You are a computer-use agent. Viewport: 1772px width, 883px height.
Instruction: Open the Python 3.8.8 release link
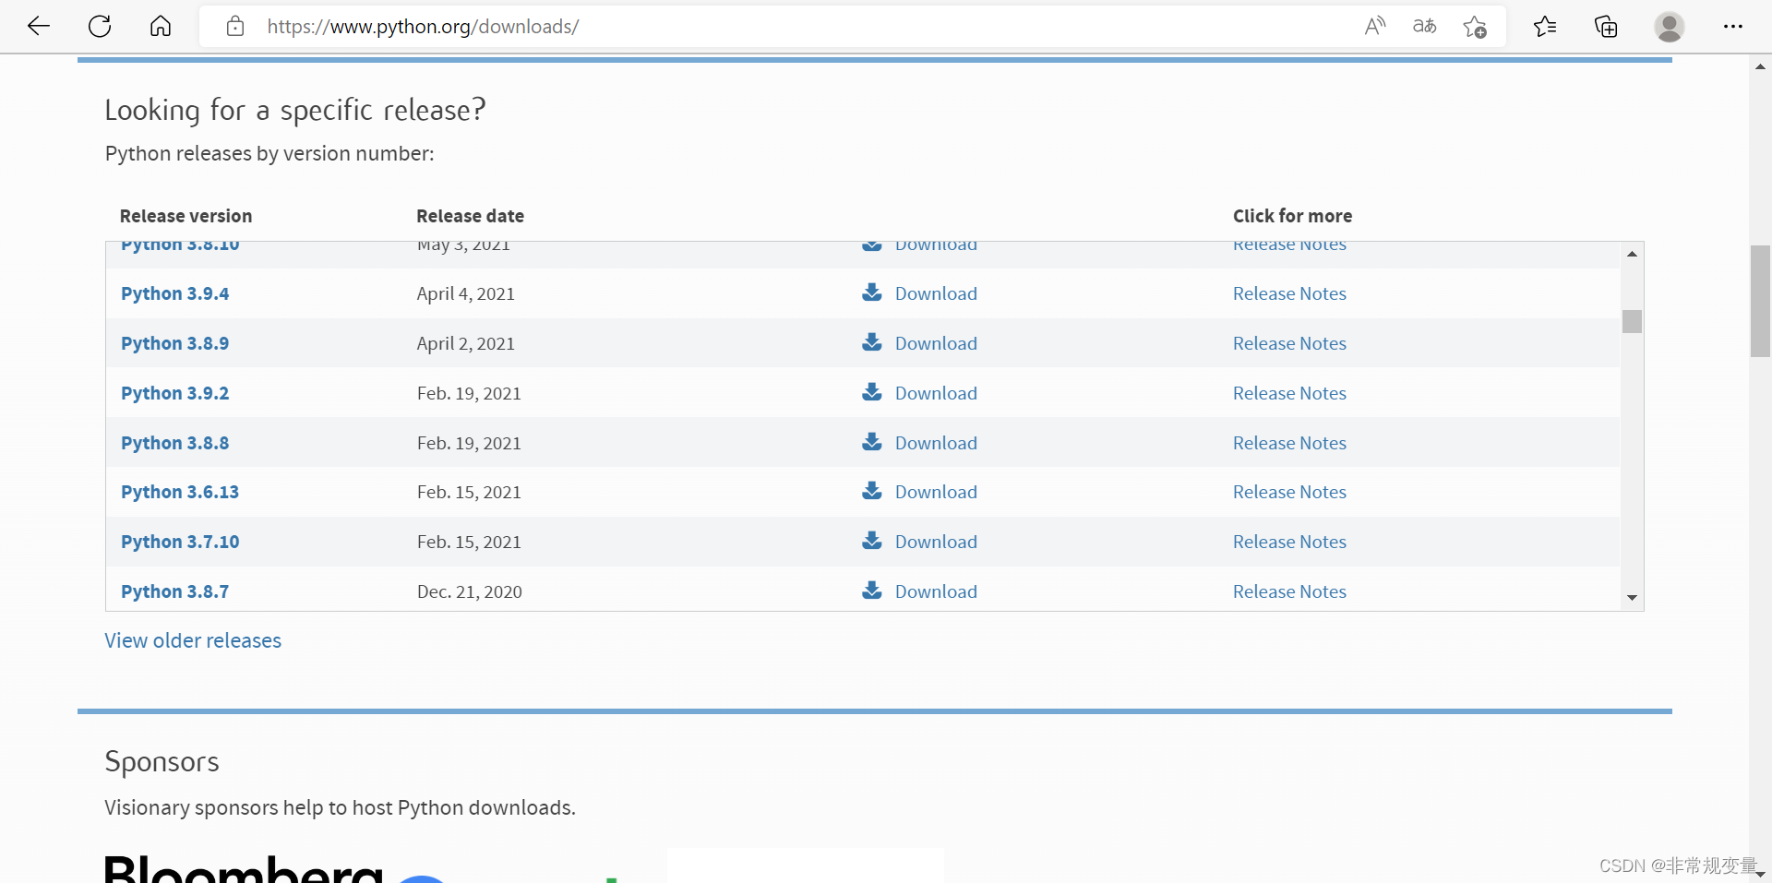click(x=174, y=443)
